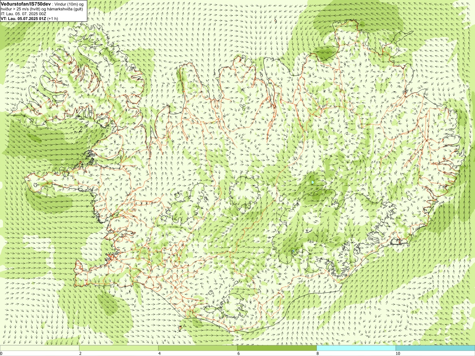Viewport: 475px width, 356px height.
Task: Click the light cyan 8–10 scale segment
Action: coord(356,348)
